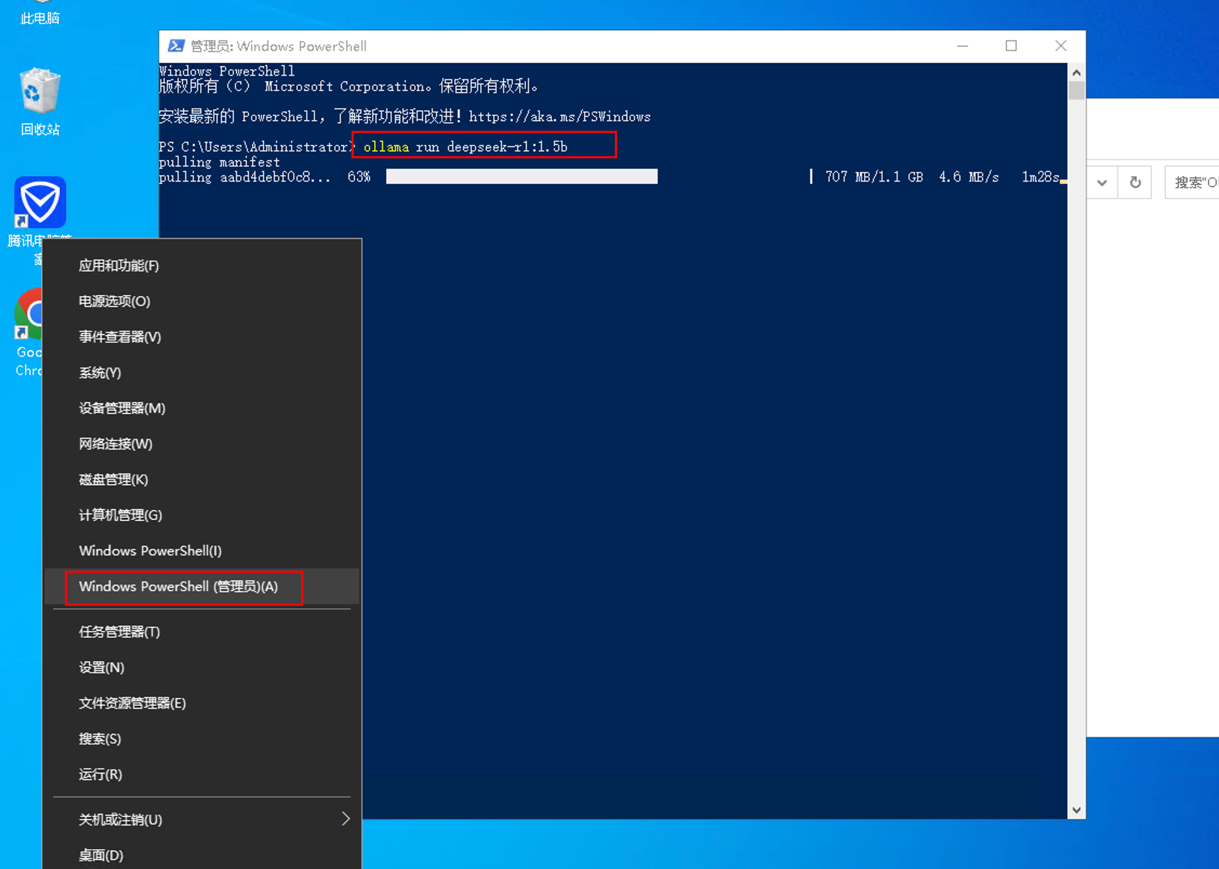Viewport: 1219px width, 869px height.
Task: Open the Recycle Bin desktop icon
Action: coord(39,102)
